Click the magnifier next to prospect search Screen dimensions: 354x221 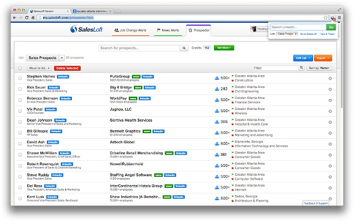pos(184,48)
